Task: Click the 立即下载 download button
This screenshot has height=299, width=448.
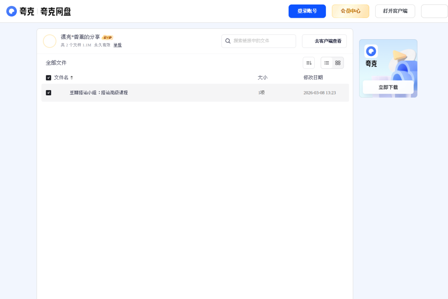Action: pyautogui.click(x=388, y=87)
